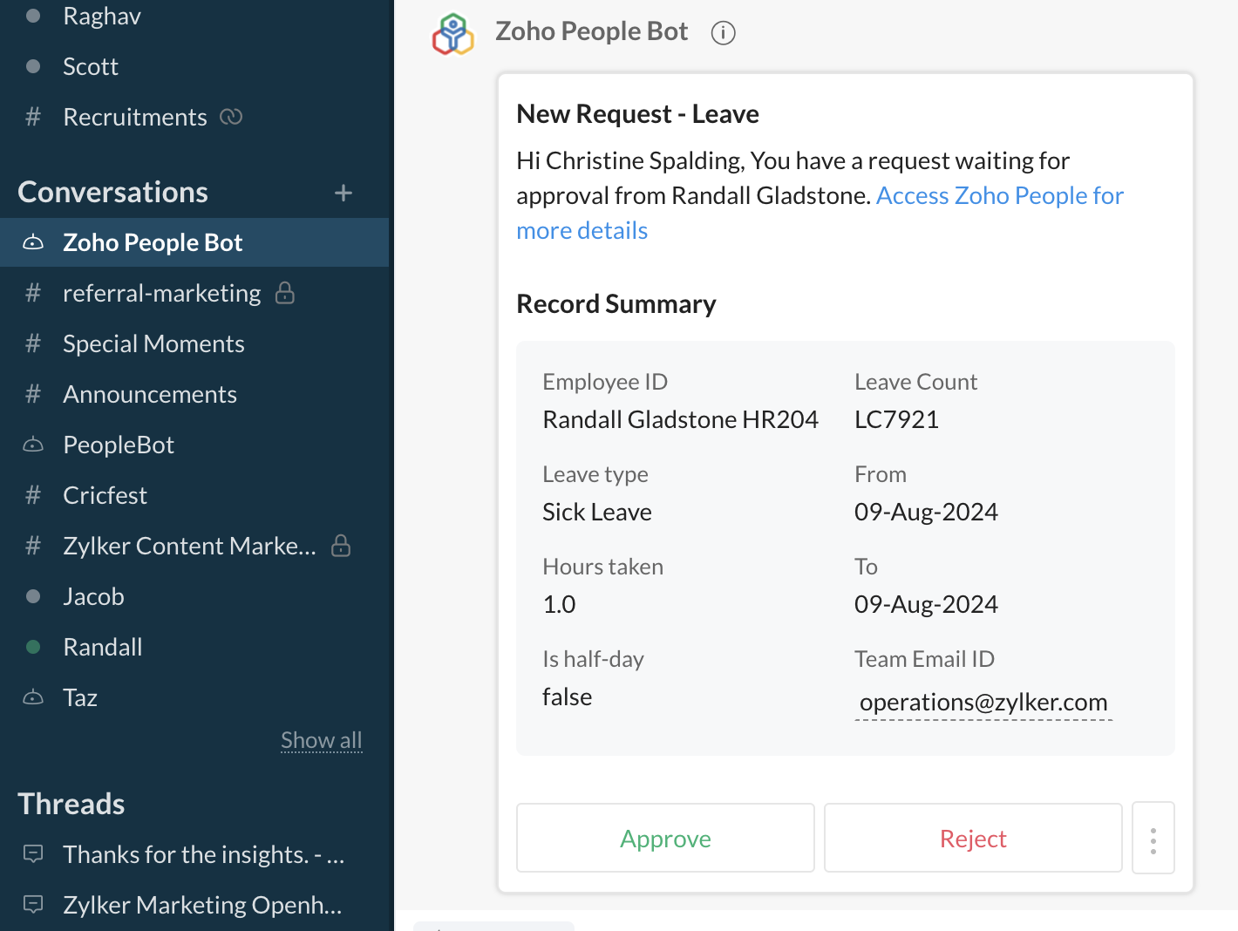Open the bot info icon beside the title
The width and height of the screenshot is (1238, 931).
pos(724,33)
